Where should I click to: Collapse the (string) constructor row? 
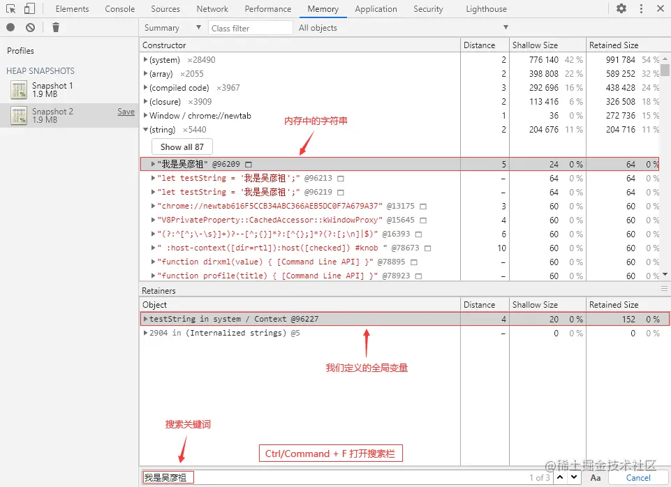tap(145, 130)
